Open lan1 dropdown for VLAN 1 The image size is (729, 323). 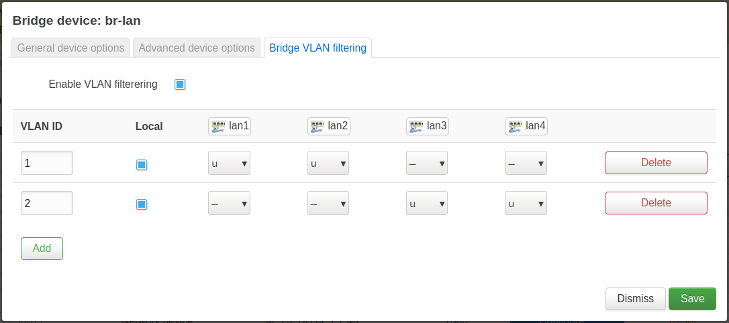229,163
